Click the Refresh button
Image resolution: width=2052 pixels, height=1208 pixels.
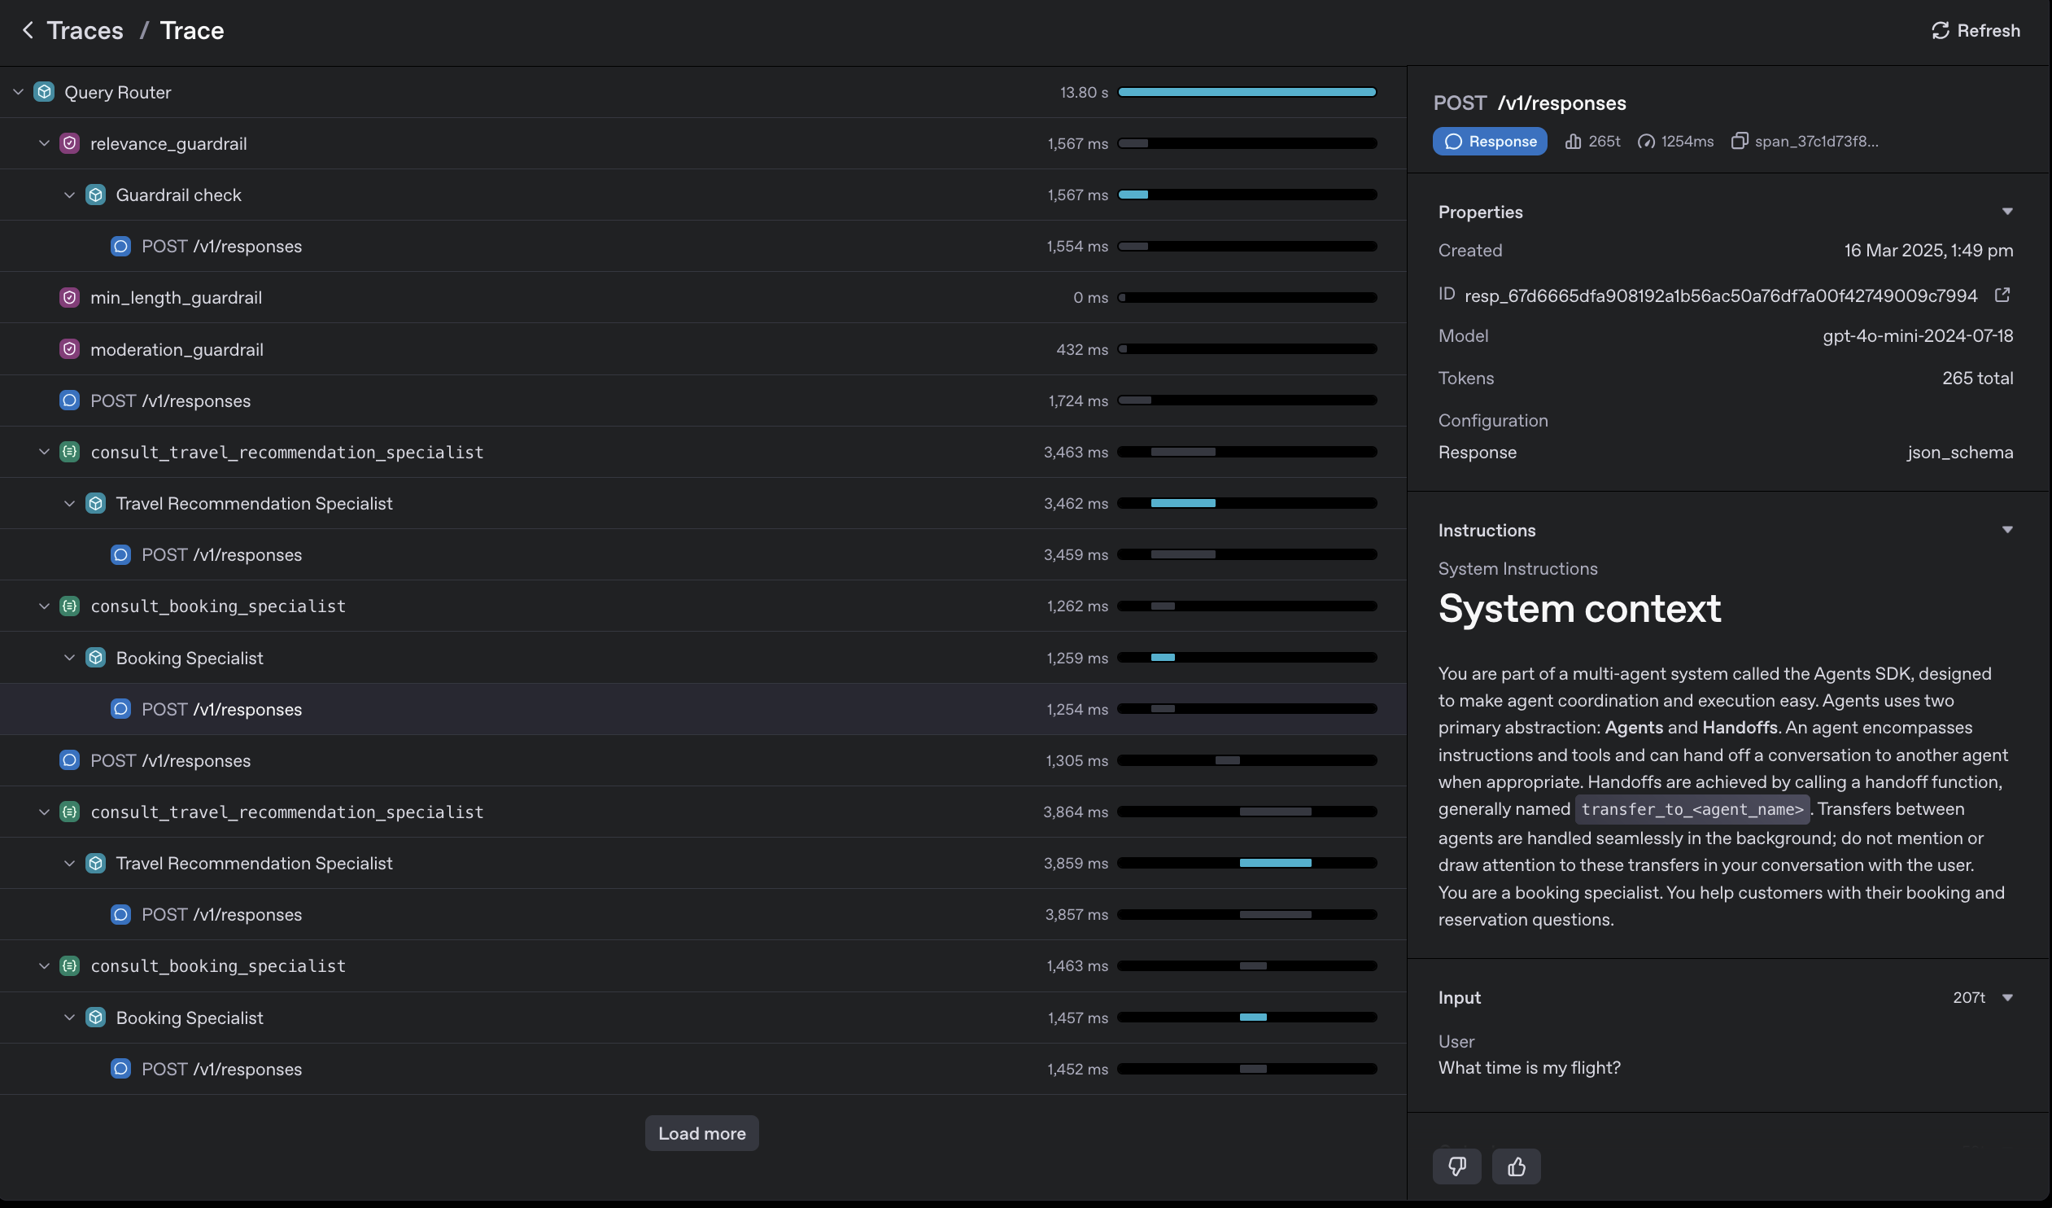pyautogui.click(x=1976, y=30)
